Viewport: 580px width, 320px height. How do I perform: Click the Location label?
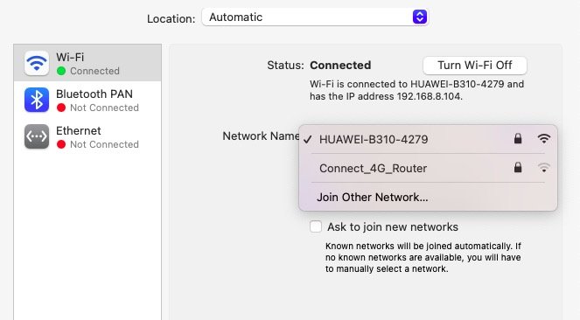pos(171,19)
